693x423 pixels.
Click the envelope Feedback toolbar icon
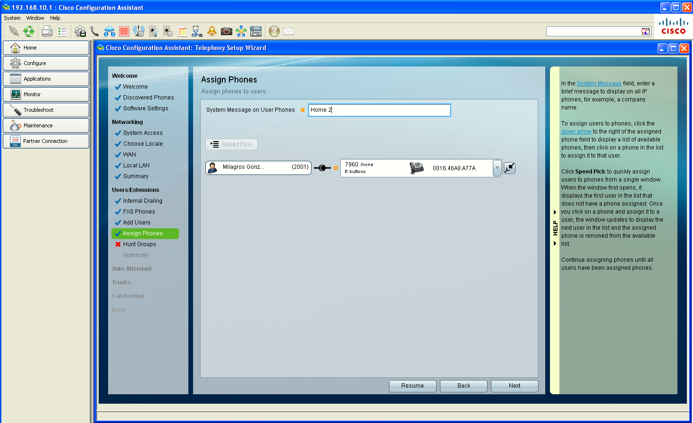[289, 31]
